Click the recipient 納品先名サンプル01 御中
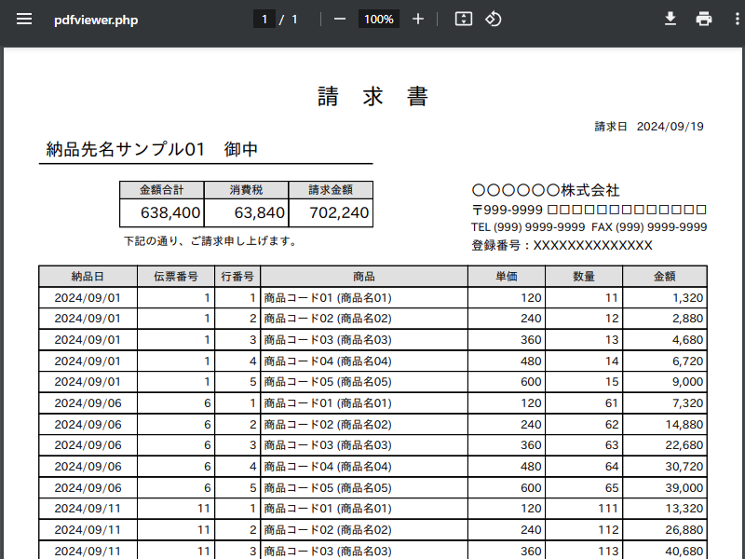 (152, 149)
